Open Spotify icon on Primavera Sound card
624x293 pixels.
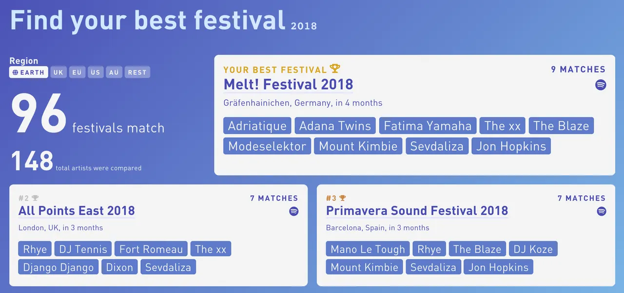[x=602, y=211]
